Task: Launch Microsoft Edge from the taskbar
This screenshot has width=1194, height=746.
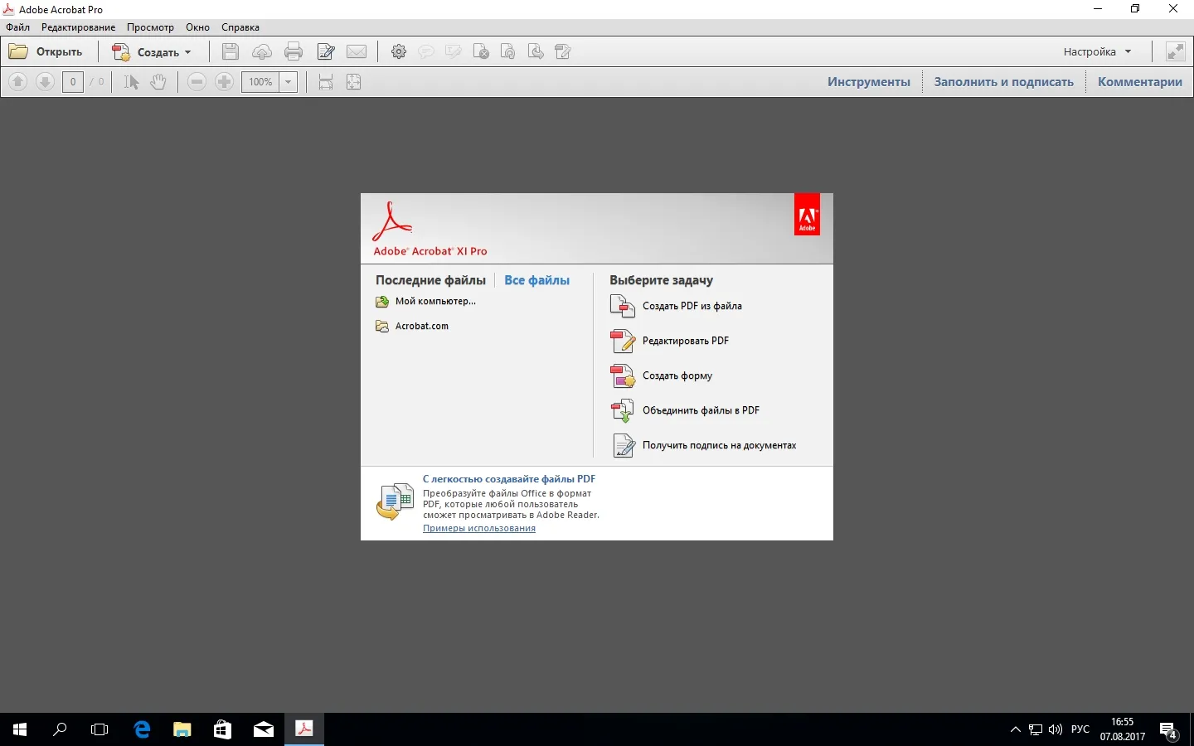Action: pos(142,729)
